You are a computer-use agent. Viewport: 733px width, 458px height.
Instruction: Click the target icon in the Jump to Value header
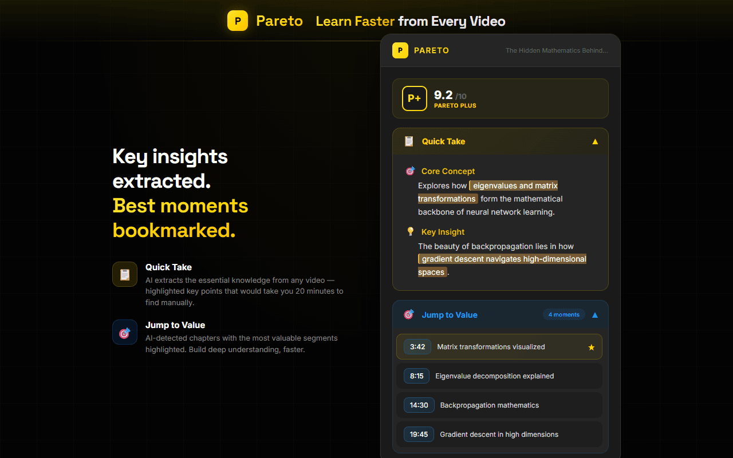(409, 314)
